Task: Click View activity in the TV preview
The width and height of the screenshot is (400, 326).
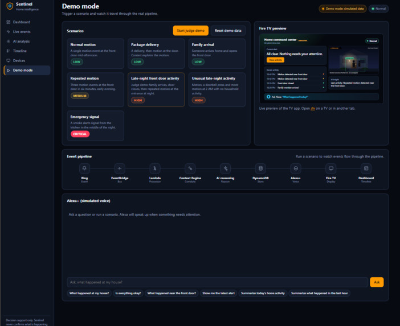Action: click(275, 60)
